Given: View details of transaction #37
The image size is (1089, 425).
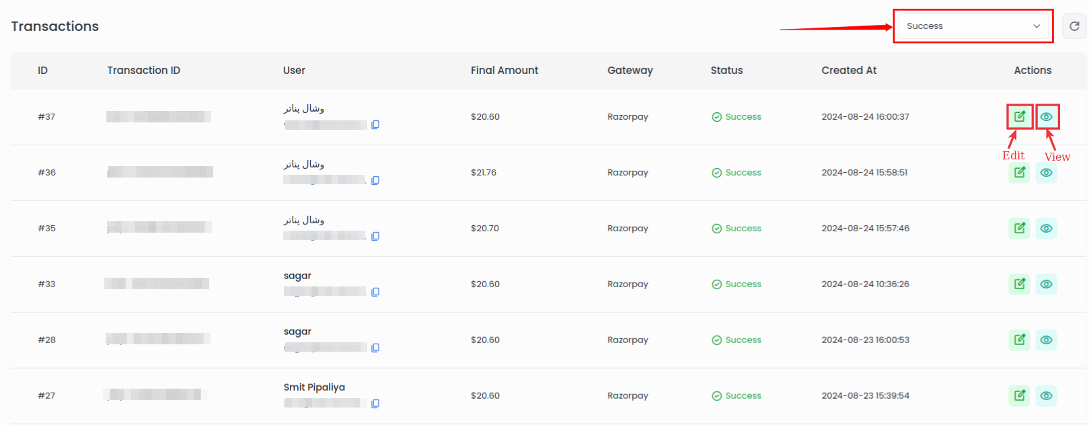Looking at the screenshot, I should click(x=1046, y=117).
